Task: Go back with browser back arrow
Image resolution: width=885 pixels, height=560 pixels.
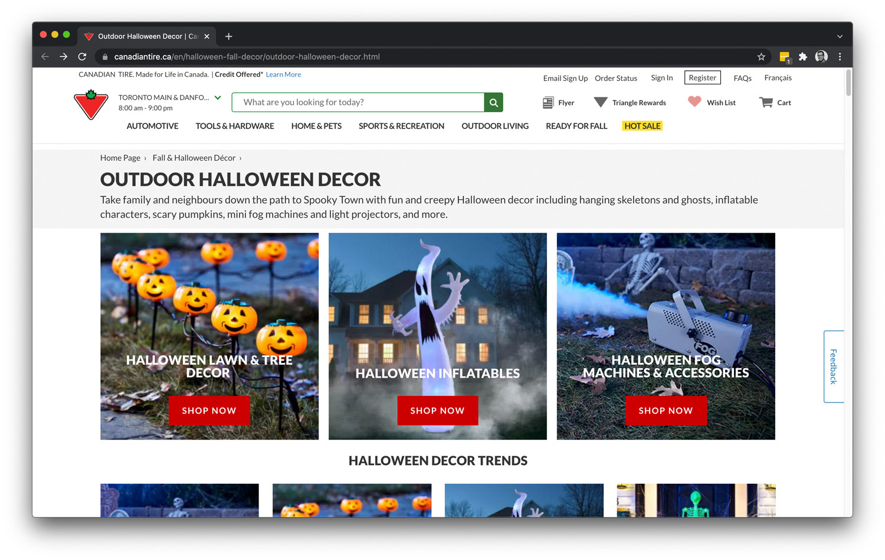Action: tap(45, 57)
